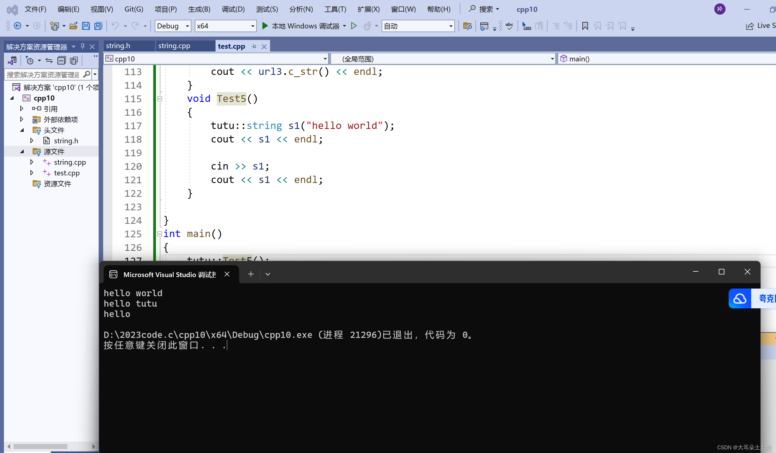Click the Navigate Backward arrow icon
This screenshot has height=453, width=776.
tap(17, 26)
